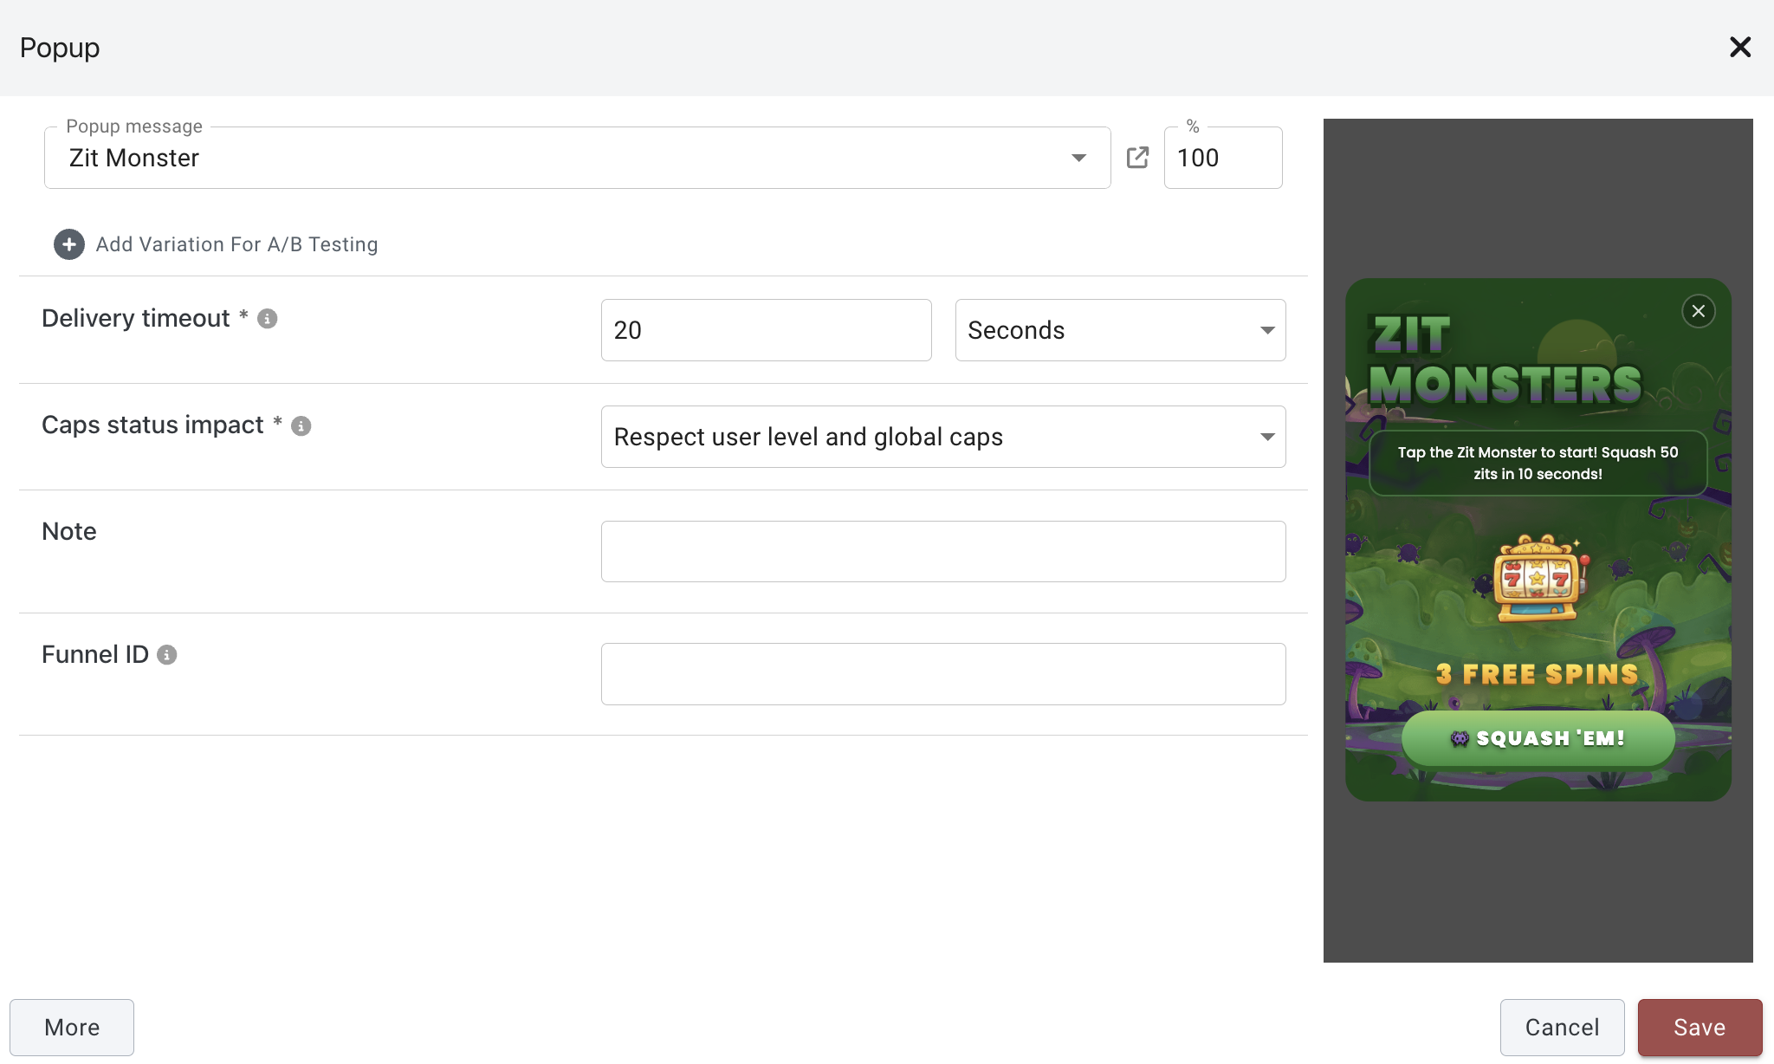The width and height of the screenshot is (1774, 1064).
Task: Close the Popup dialog with X
Action: click(1739, 47)
